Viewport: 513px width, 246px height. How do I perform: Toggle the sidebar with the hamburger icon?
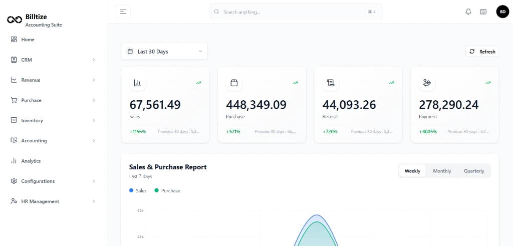123,12
